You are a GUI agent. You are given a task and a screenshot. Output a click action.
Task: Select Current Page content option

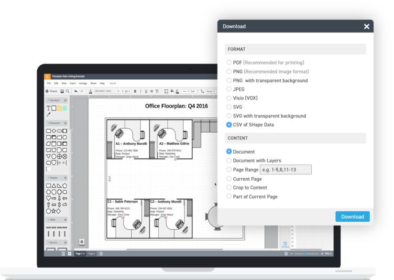click(229, 179)
